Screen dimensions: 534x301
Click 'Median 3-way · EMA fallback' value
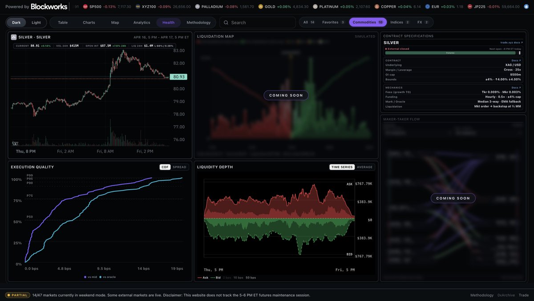coord(499,102)
